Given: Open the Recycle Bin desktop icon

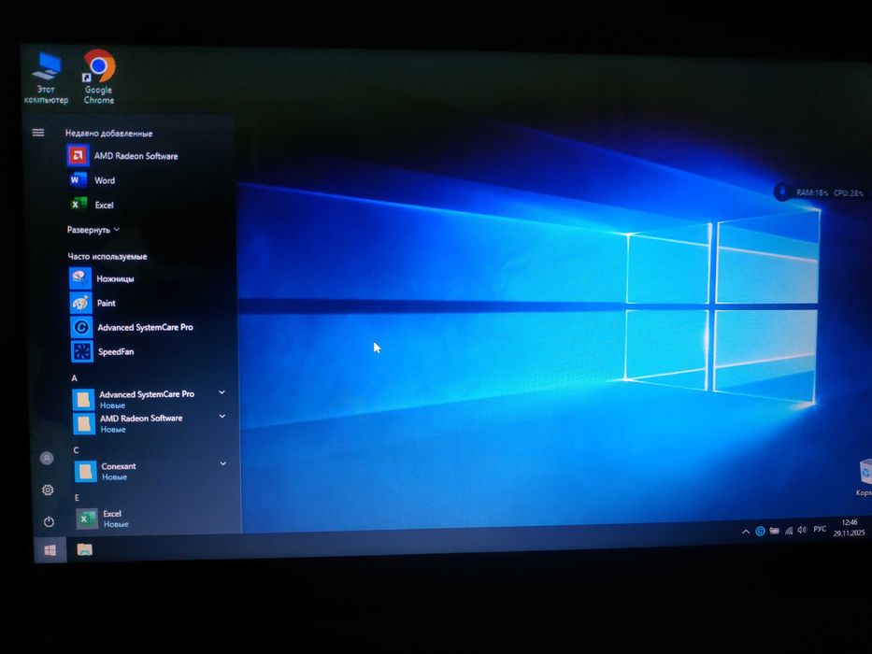Looking at the screenshot, I should pos(865,477).
